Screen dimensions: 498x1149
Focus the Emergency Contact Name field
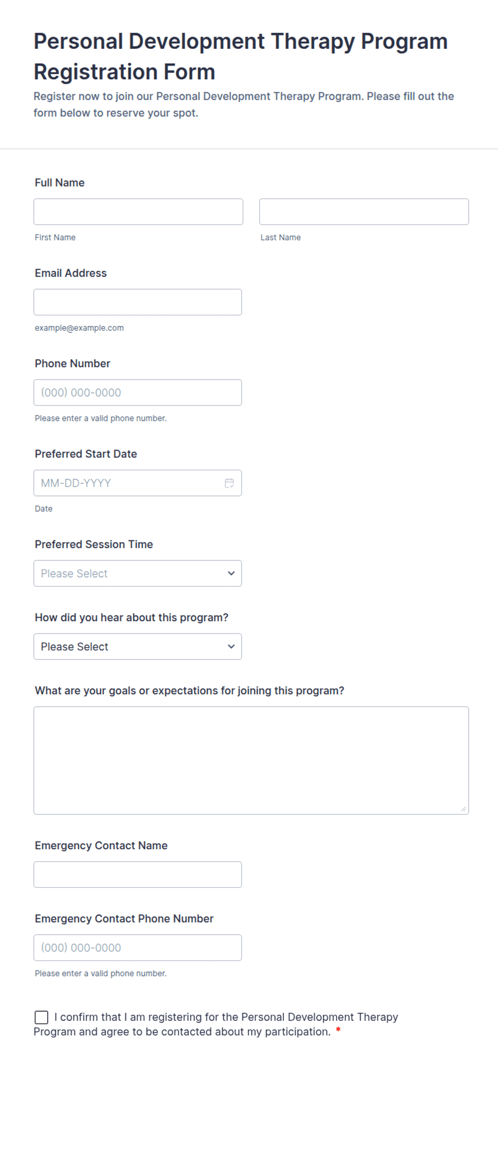(138, 874)
